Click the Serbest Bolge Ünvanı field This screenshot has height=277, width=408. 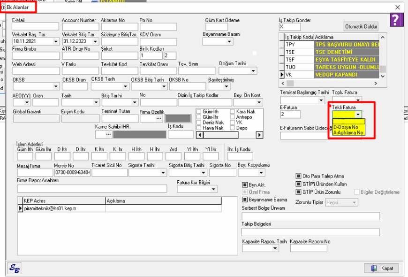[x=310, y=216]
